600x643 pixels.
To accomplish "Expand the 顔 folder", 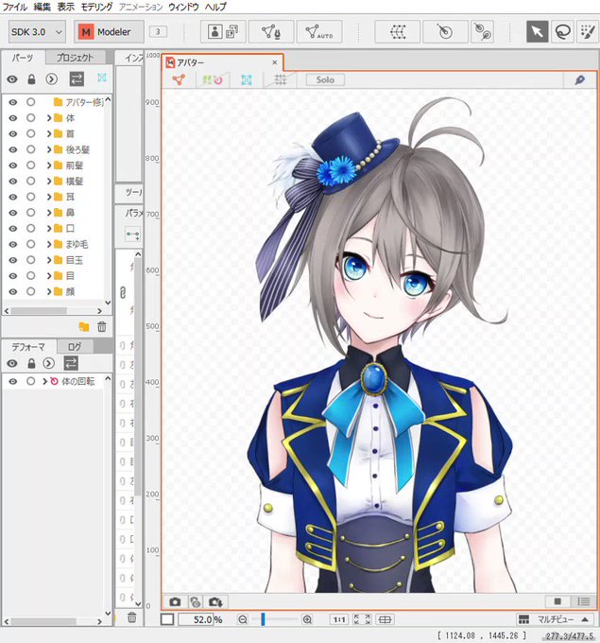I will [49, 291].
